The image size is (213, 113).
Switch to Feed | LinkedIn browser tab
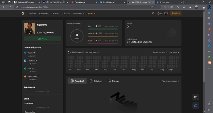(112, 2)
